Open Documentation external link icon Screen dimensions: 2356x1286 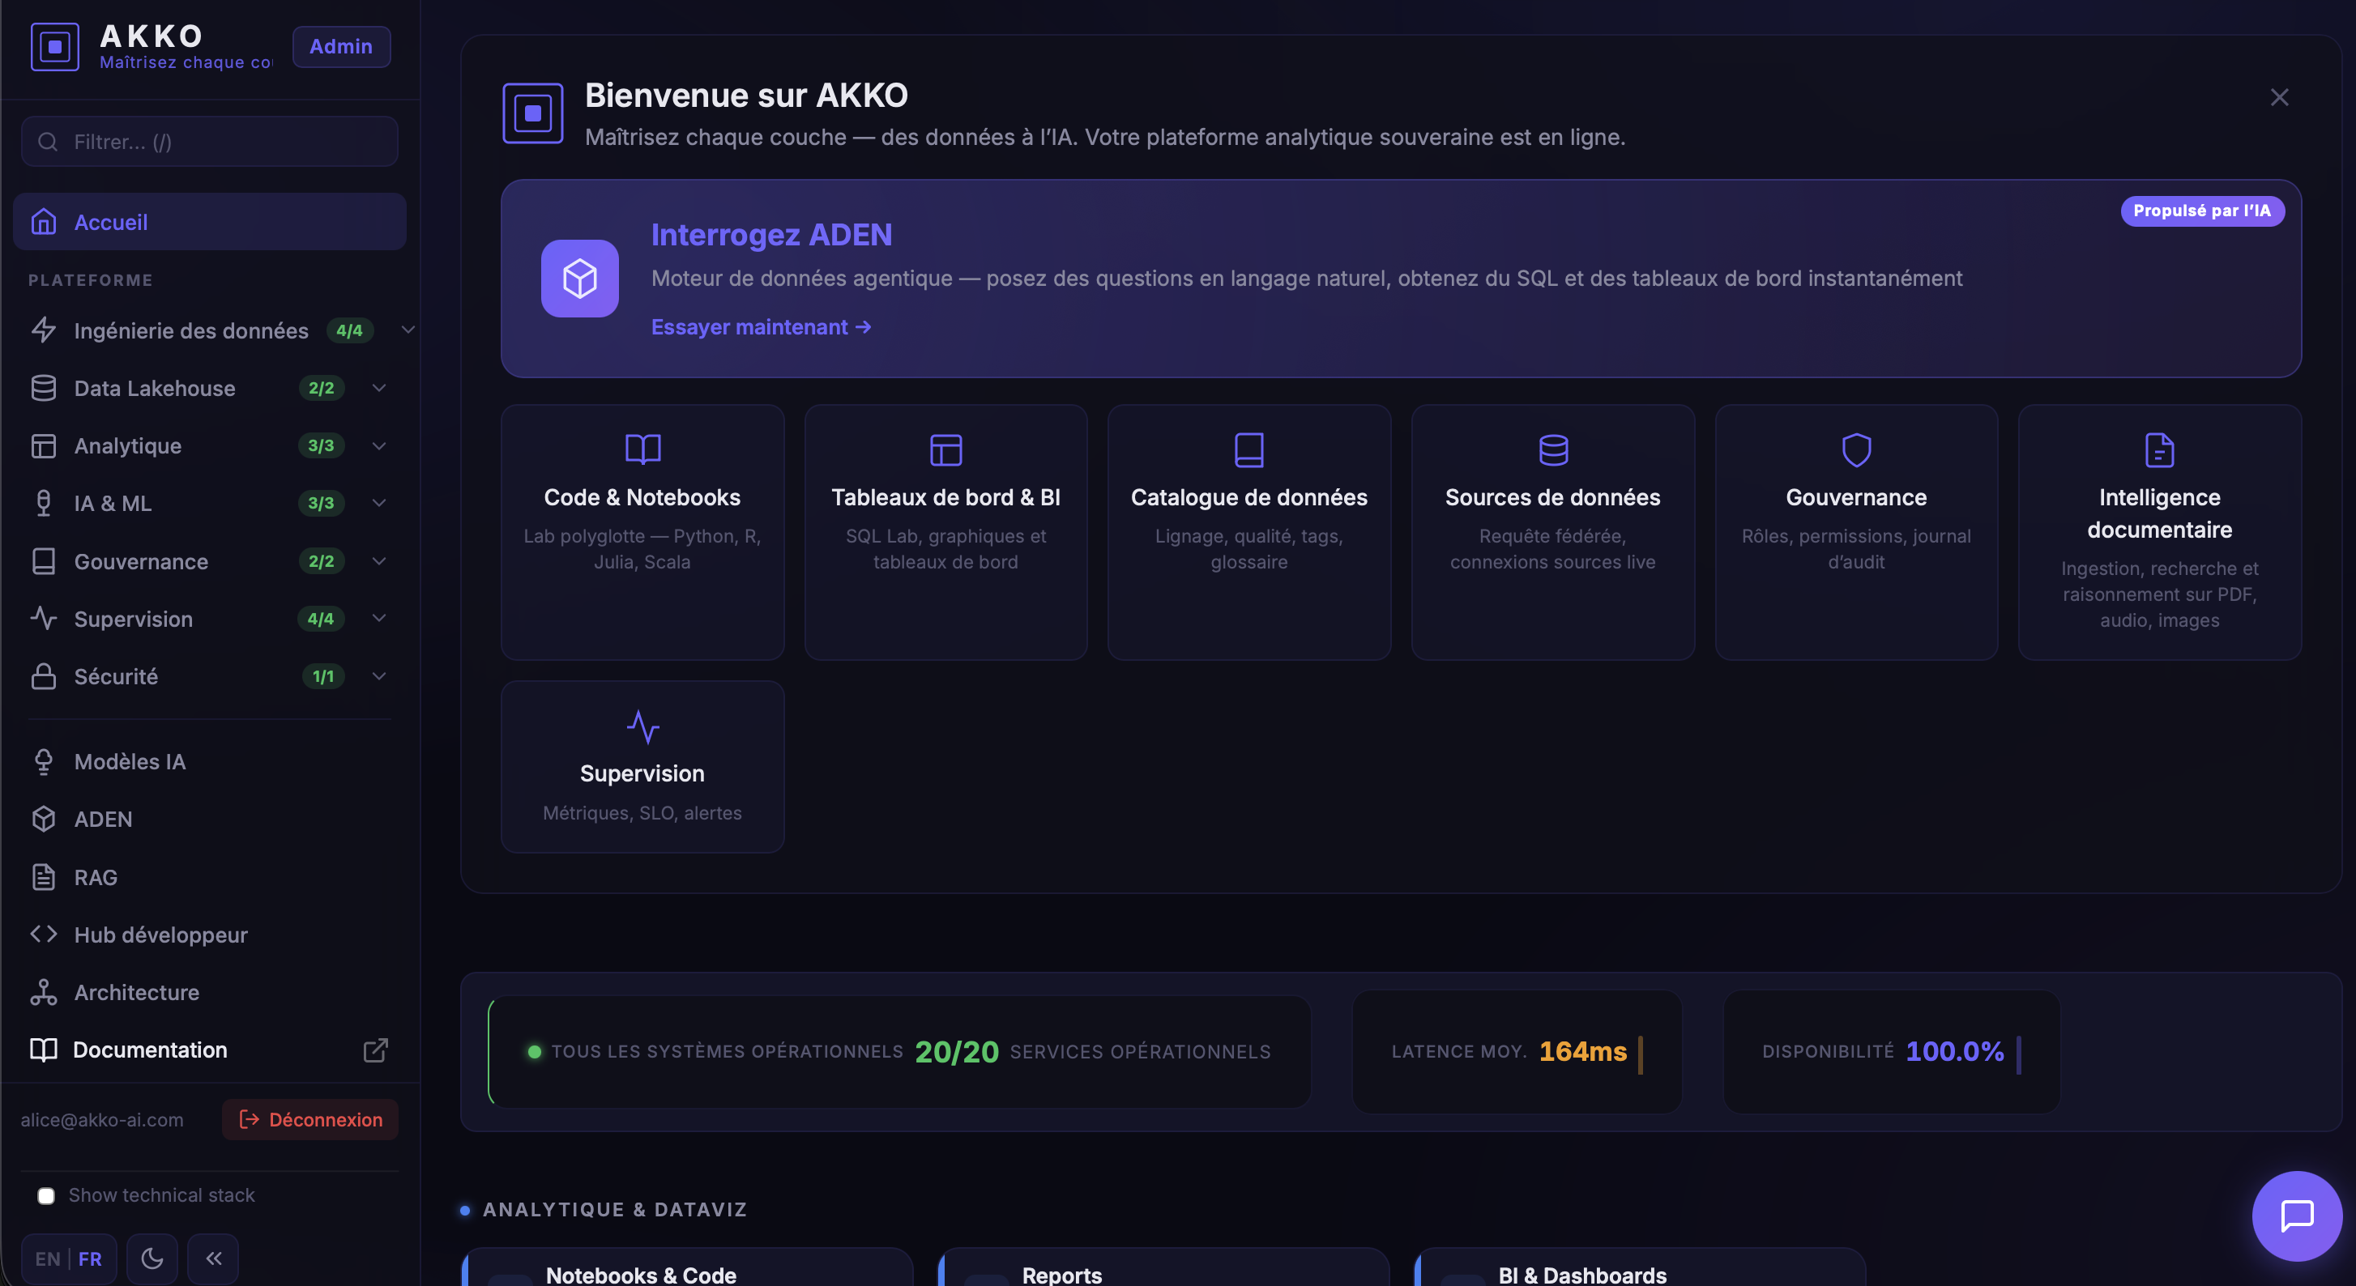375,1050
